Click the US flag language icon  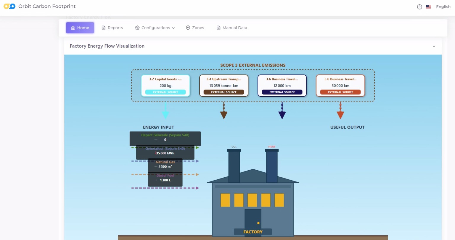[428, 7]
